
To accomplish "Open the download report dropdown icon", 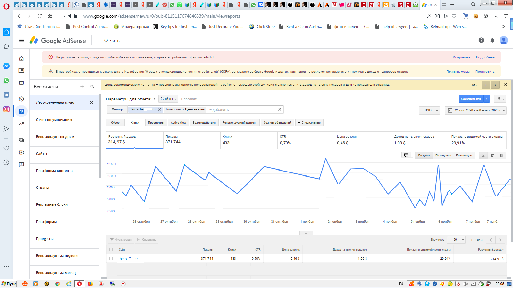I will [x=500, y=99].
